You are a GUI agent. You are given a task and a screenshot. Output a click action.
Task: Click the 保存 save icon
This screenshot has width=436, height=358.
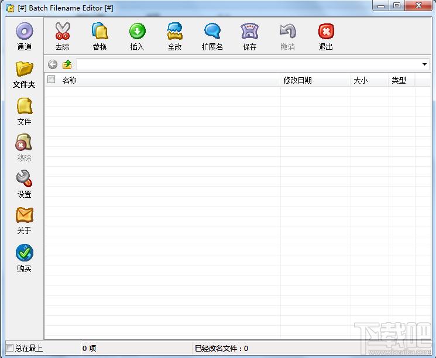249,36
